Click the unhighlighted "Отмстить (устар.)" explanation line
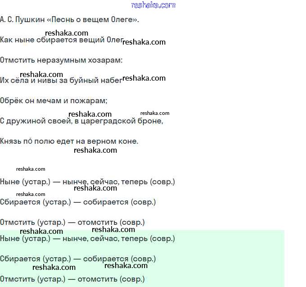306x287 pixels. pyautogui.click(x=72, y=223)
